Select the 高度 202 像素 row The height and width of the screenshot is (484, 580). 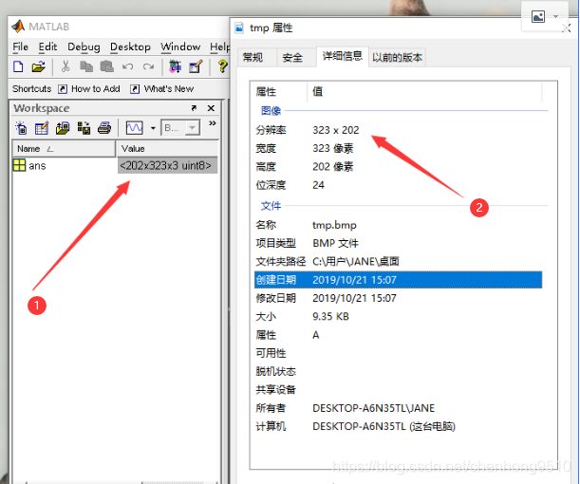(x=399, y=167)
